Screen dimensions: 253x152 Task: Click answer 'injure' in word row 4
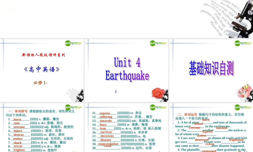[18, 131]
